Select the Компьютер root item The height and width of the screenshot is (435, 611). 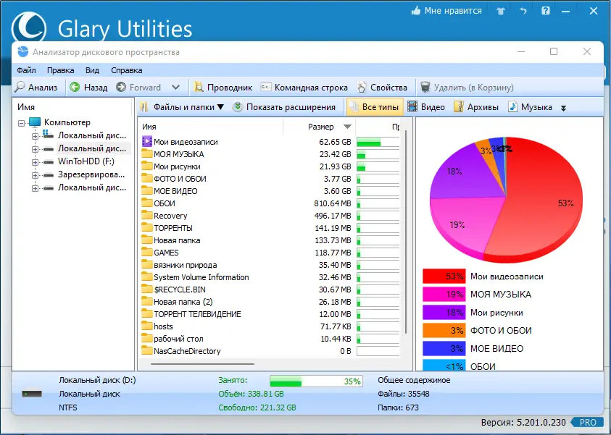tap(67, 122)
